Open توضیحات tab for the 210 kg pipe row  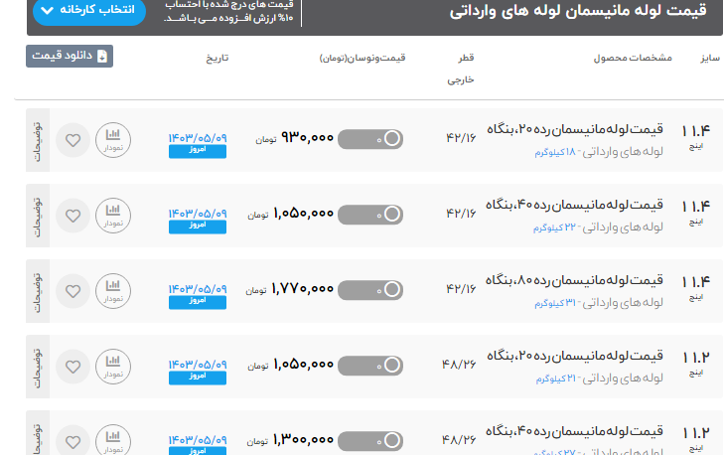38,367
